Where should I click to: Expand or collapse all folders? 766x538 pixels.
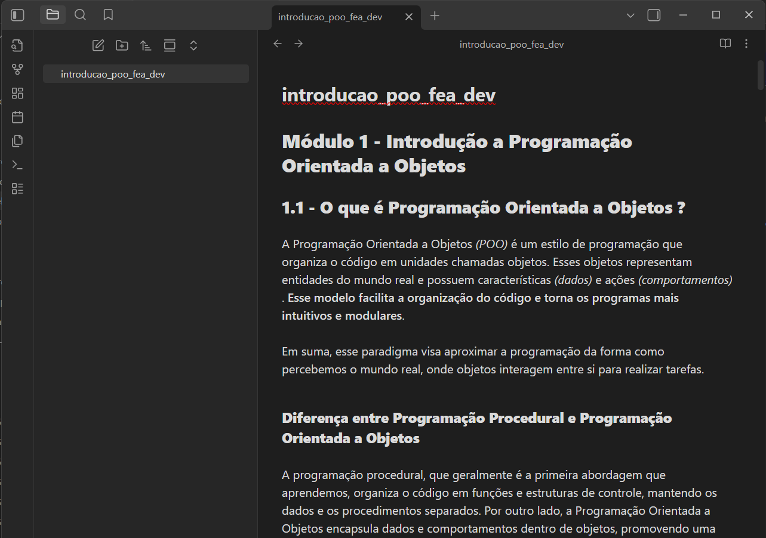[193, 45]
